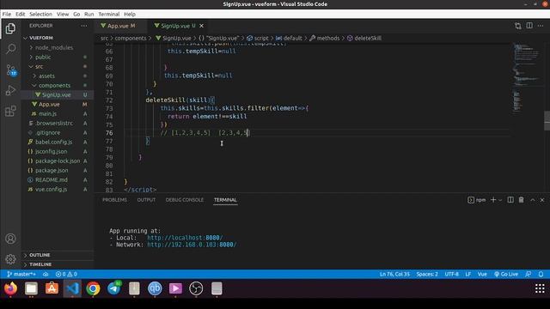Close the SignUp.vue editor tab

click(x=201, y=26)
